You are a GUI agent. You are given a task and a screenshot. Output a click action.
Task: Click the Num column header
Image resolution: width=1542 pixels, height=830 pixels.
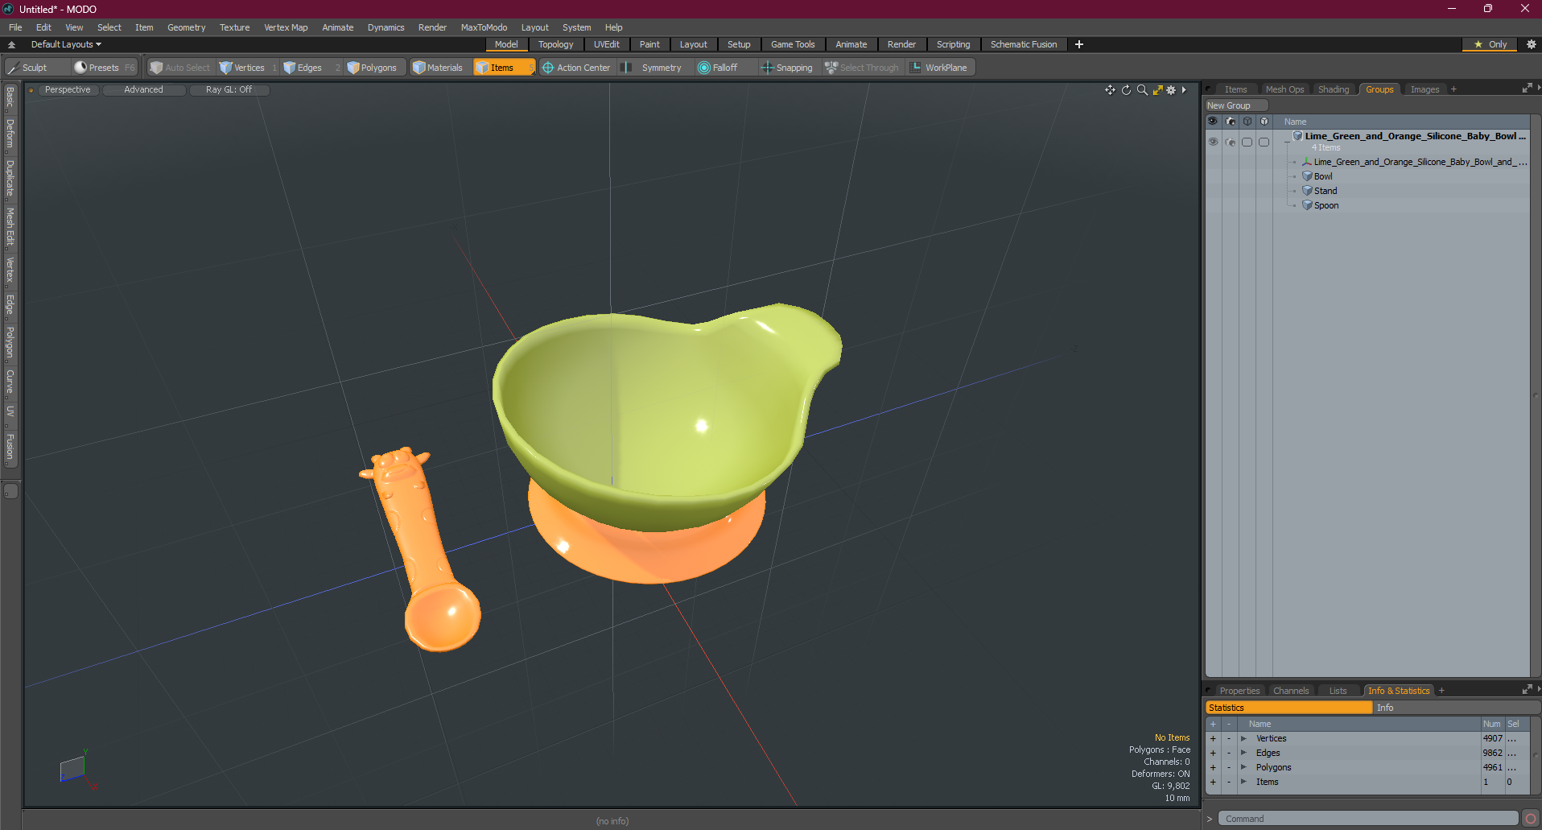[x=1491, y=724]
